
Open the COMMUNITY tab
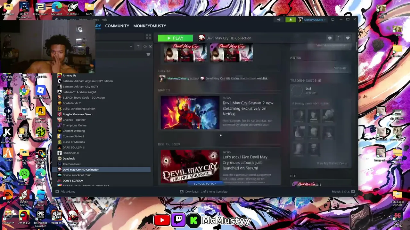[117, 26]
